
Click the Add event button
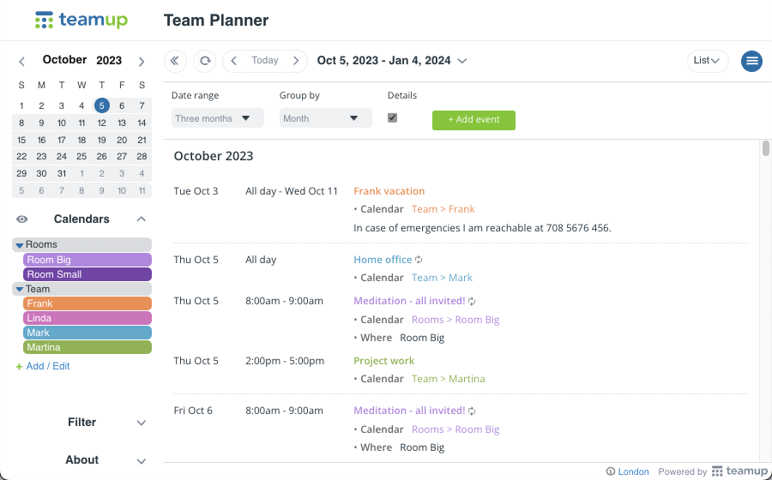(473, 120)
